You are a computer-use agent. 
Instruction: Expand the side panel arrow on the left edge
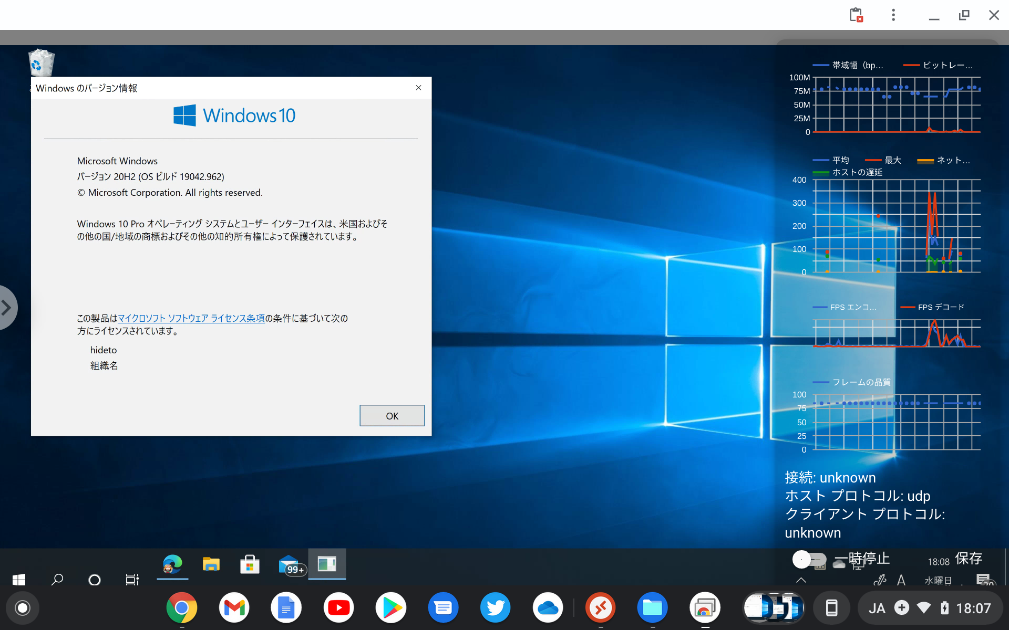coord(7,308)
